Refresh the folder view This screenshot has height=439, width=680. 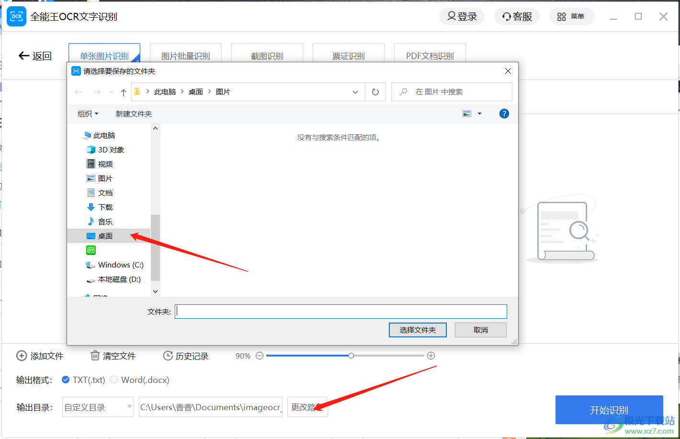(x=375, y=92)
